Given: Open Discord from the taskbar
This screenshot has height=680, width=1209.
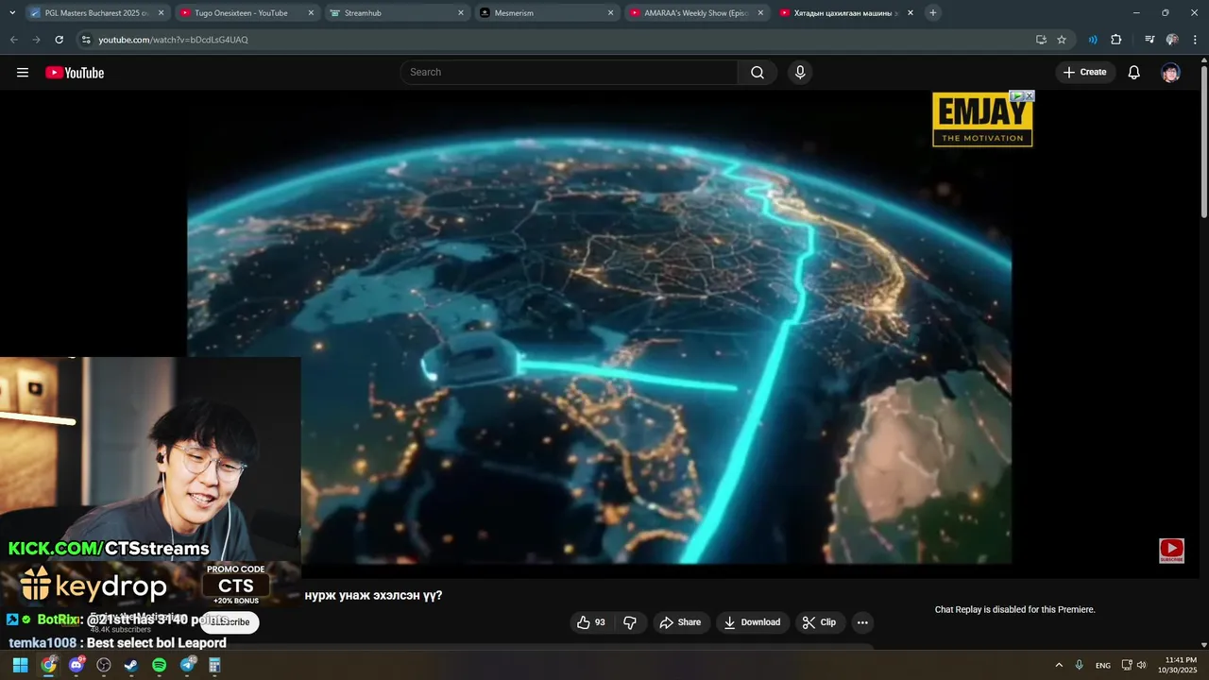Looking at the screenshot, I should [77, 665].
